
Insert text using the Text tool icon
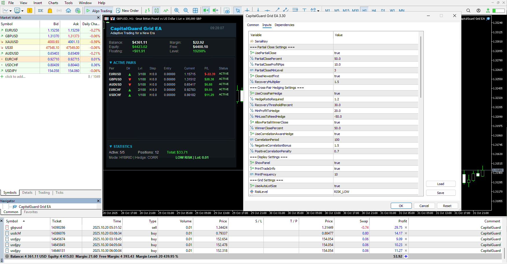tap(304, 10)
